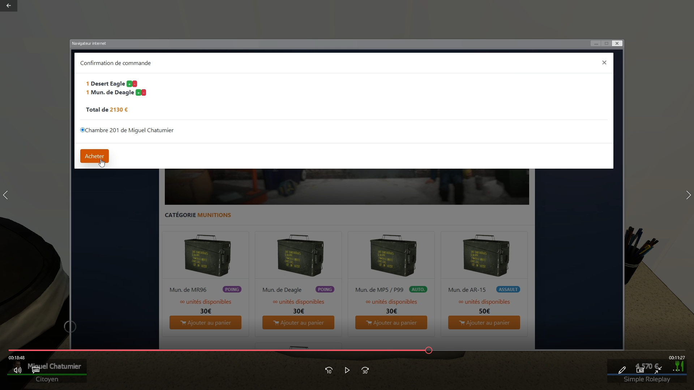Add Mun. de MP5 / P99 to cart
Image resolution: width=694 pixels, height=390 pixels.
pos(391,322)
